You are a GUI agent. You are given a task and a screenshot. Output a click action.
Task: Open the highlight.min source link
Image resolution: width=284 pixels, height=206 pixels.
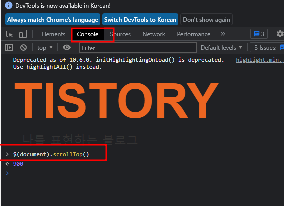(260, 60)
